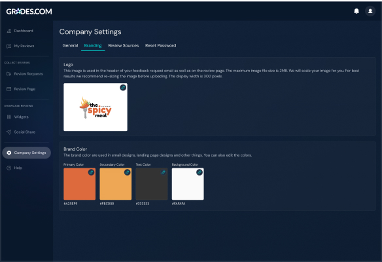Click the notification bell icon

(356, 11)
